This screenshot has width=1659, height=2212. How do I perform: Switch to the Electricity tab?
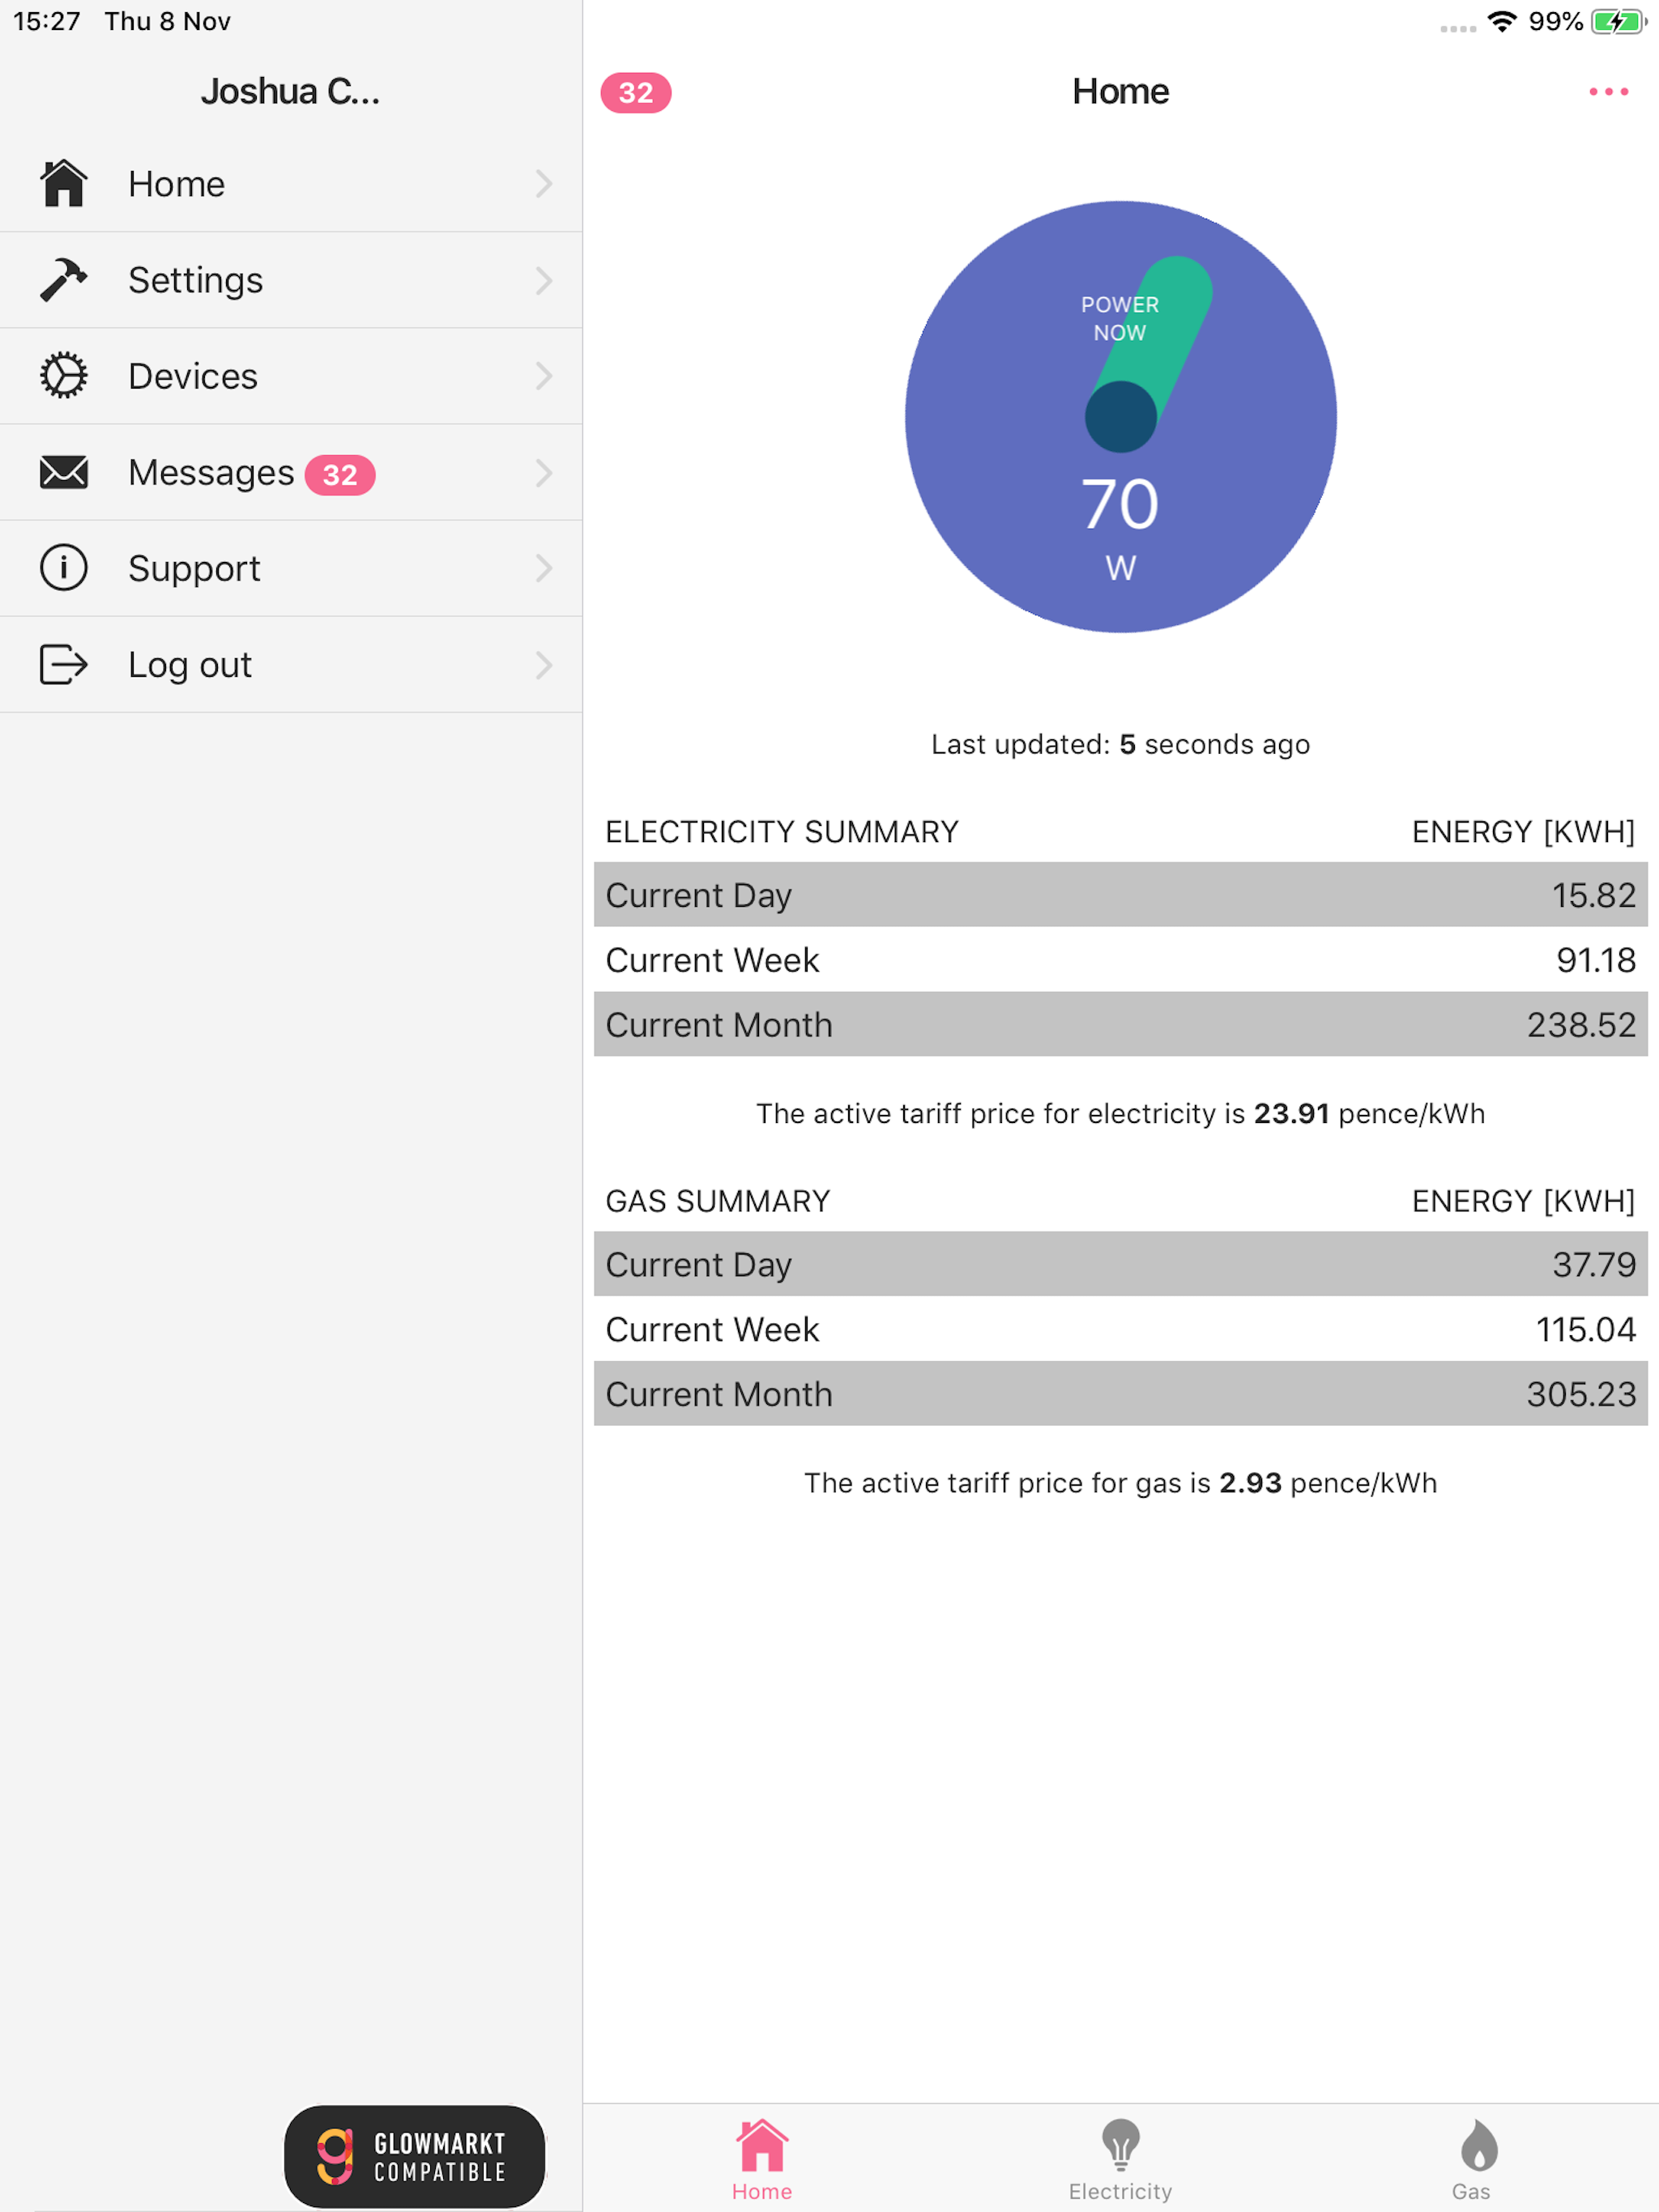pyautogui.click(x=1120, y=2159)
